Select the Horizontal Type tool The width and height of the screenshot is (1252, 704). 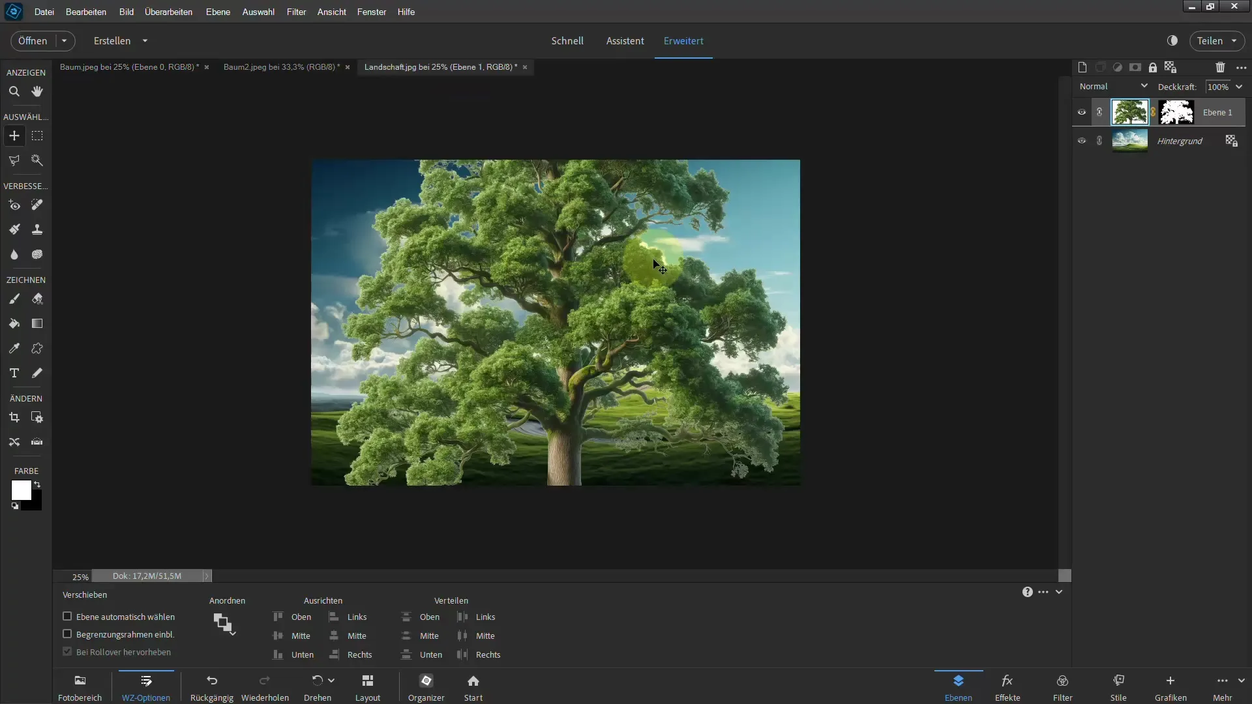[14, 373]
